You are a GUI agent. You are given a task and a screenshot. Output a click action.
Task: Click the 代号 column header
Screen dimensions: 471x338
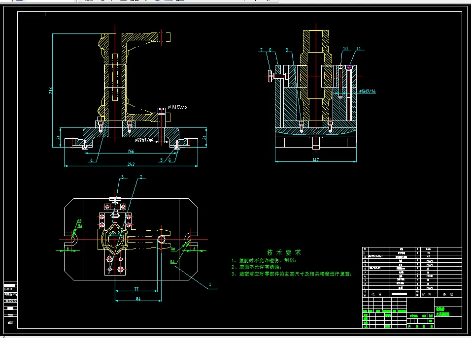pyautogui.click(x=376, y=294)
